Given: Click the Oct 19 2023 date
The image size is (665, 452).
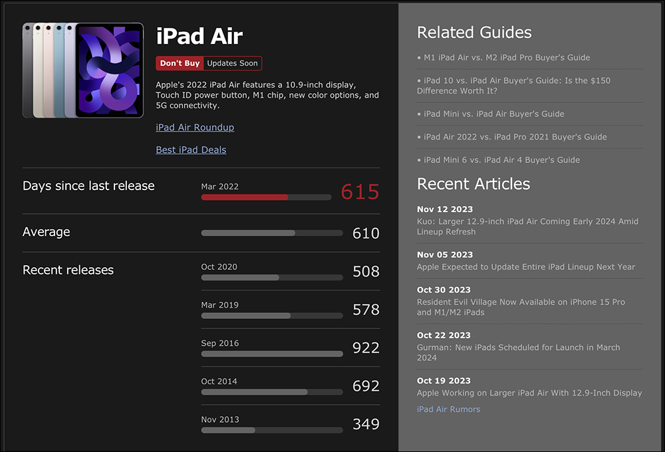Looking at the screenshot, I should tap(444, 380).
